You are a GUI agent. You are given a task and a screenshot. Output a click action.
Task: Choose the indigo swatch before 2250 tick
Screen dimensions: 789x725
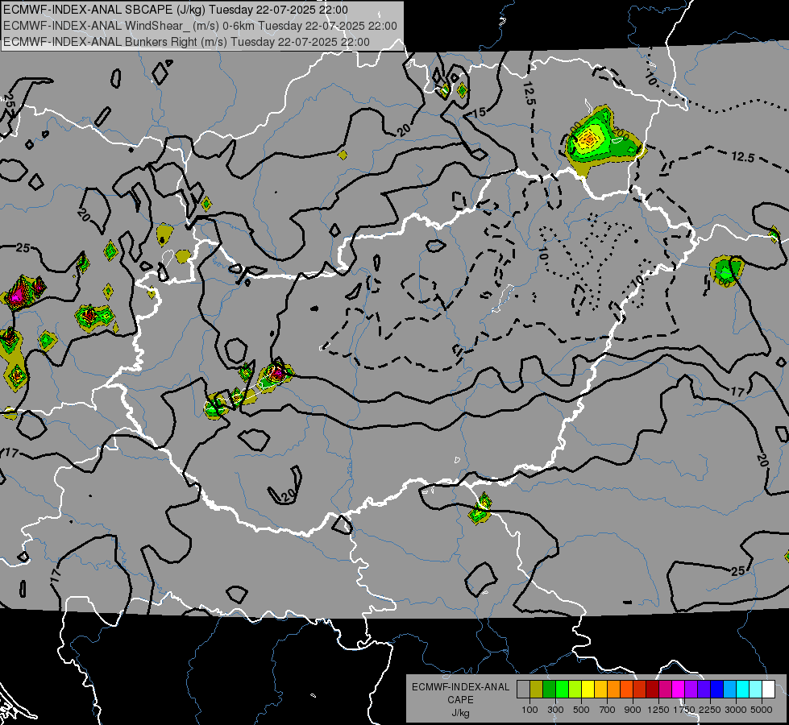[704, 689]
